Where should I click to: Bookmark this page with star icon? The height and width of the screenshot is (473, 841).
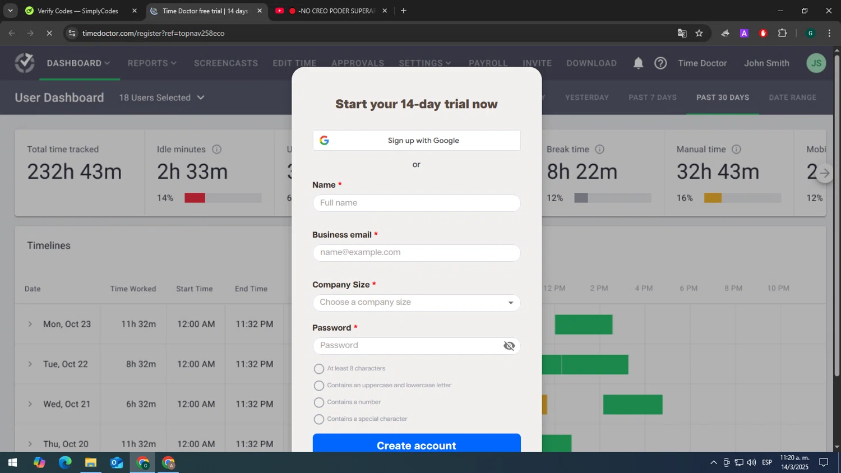tap(699, 33)
